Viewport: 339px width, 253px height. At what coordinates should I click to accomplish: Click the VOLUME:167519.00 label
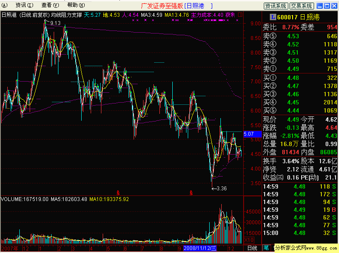[24, 199]
